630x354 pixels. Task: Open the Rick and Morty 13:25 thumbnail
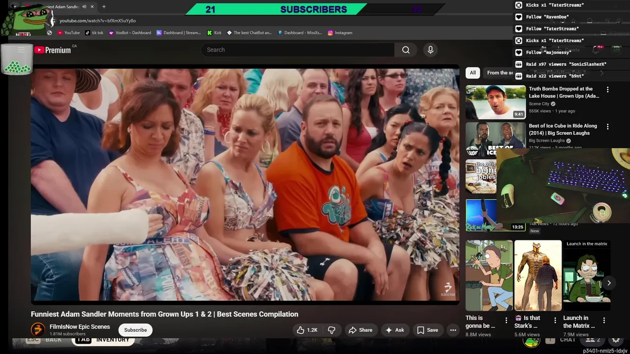(x=495, y=215)
